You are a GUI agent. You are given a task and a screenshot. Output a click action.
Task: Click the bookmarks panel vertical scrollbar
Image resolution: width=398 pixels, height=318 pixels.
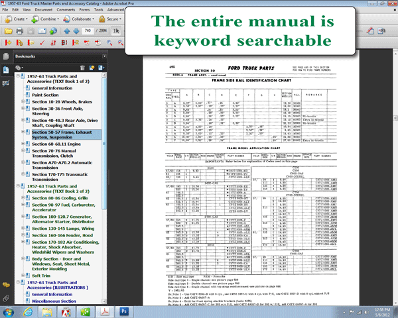pos(104,143)
